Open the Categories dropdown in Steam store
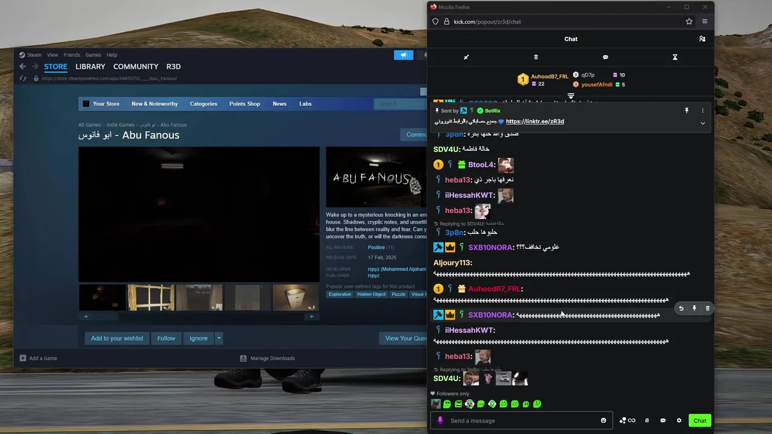 pos(203,104)
